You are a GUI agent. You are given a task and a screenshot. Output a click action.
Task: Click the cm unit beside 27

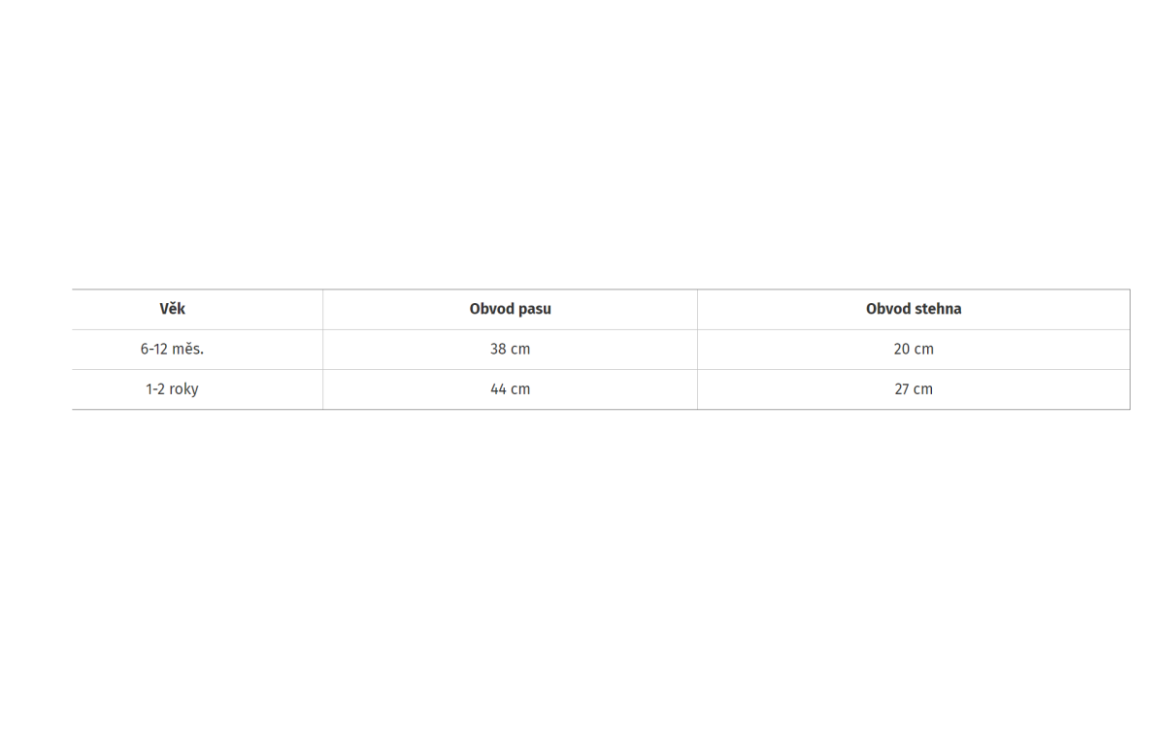click(x=924, y=388)
